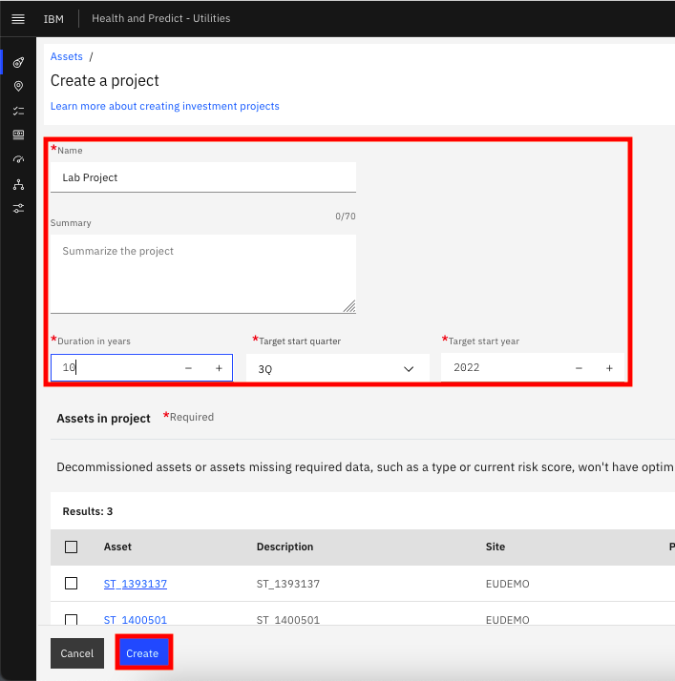Open the locations pin sidebar icon
This screenshot has height=681, width=675.
(x=18, y=87)
